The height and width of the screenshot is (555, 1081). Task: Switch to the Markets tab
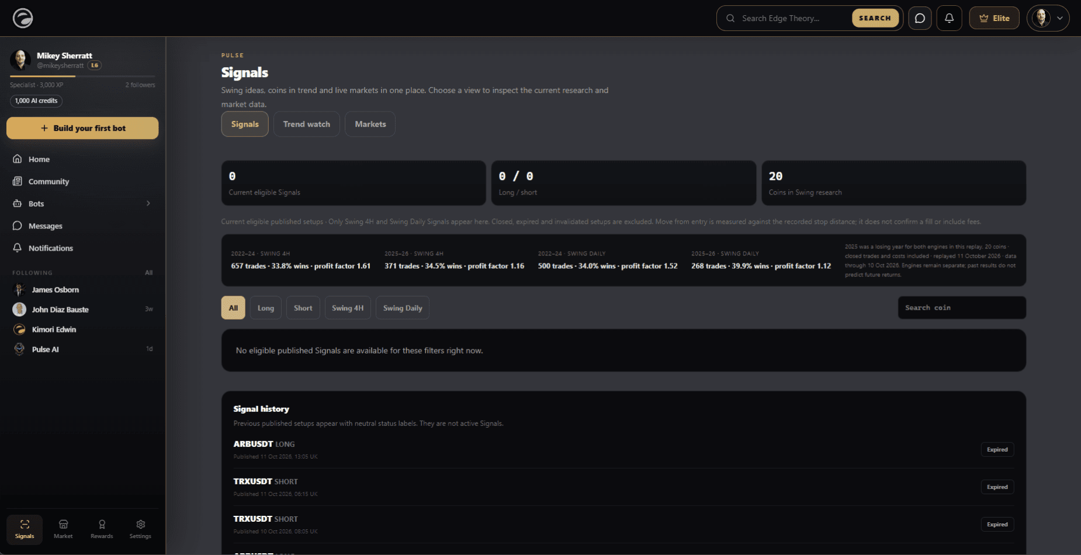(370, 124)
